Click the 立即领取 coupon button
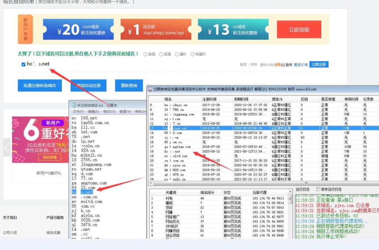379x250 pixels. pyautogui.click(x=299, y=30)
